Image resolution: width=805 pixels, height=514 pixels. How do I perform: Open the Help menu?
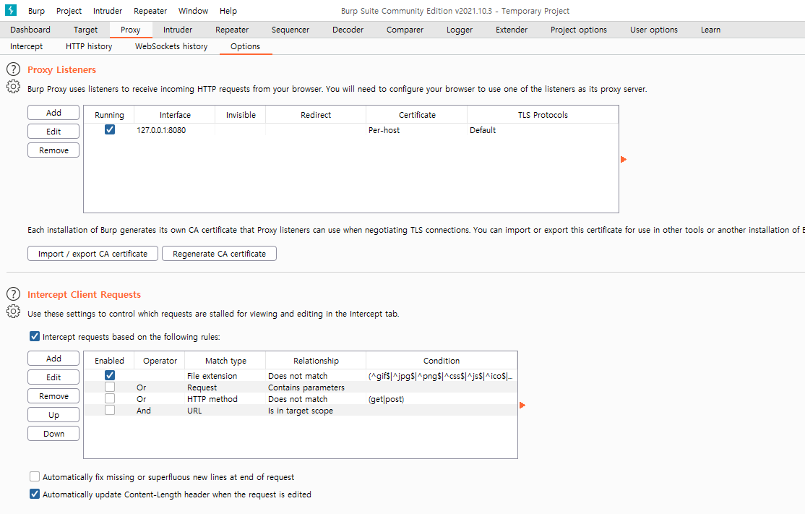click(x=228, y=11)
